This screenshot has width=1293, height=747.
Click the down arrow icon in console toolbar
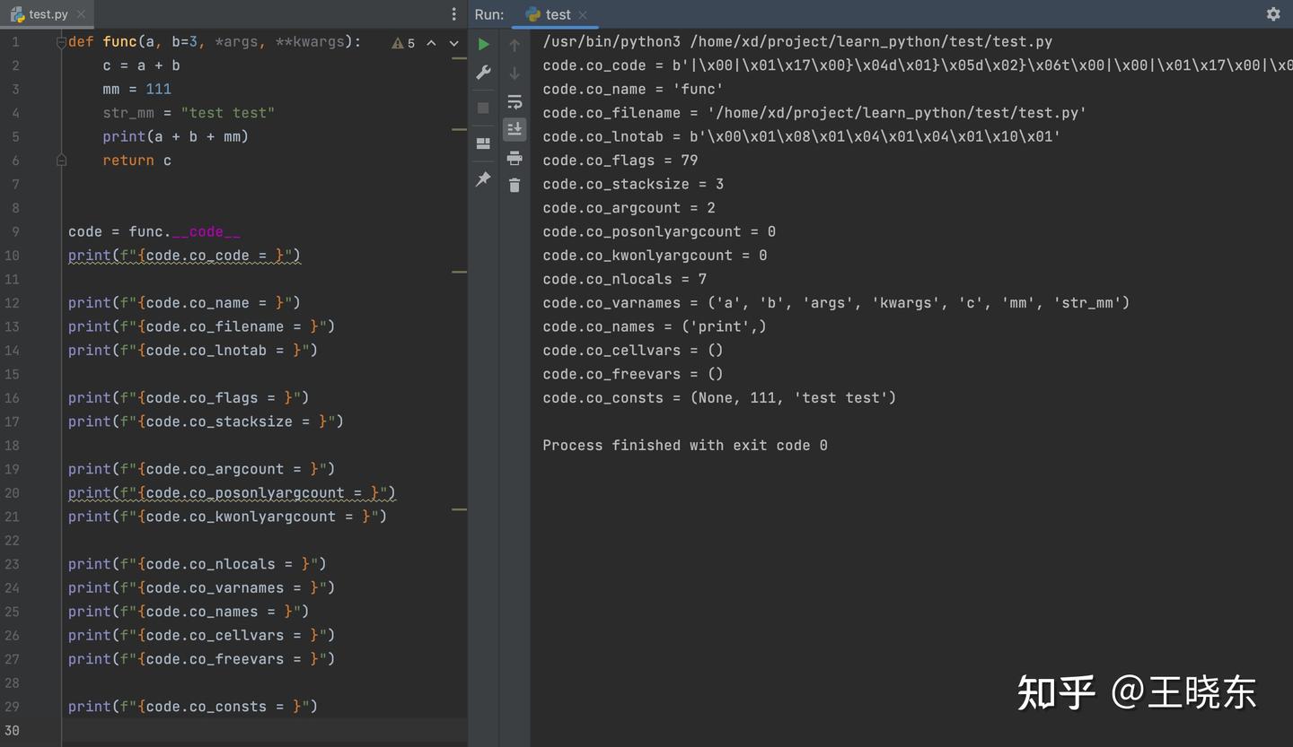click(x=515, y=73)
